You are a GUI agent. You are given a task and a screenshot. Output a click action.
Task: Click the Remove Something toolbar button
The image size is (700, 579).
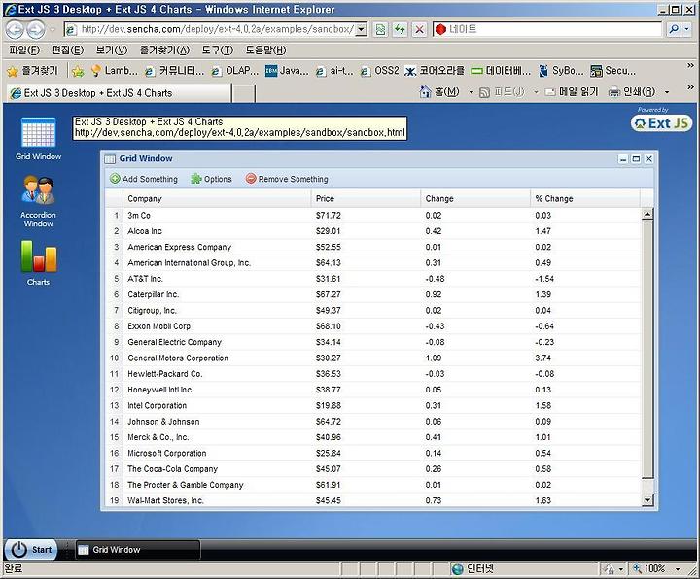click(287, 179)
